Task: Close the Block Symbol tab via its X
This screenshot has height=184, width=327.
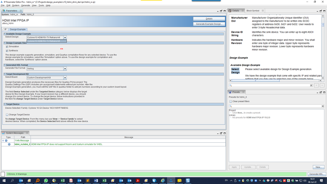Action: click(x=263, y=10)
